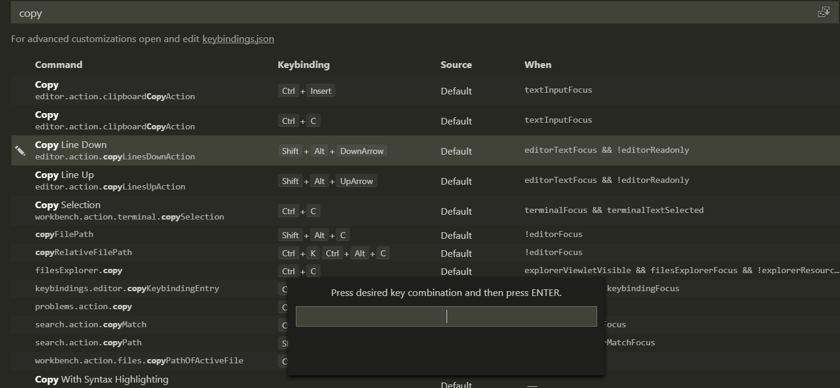Focus the key combination capture field
The width and height of the screenshot is (840, 388).
(x=446, y=316)
